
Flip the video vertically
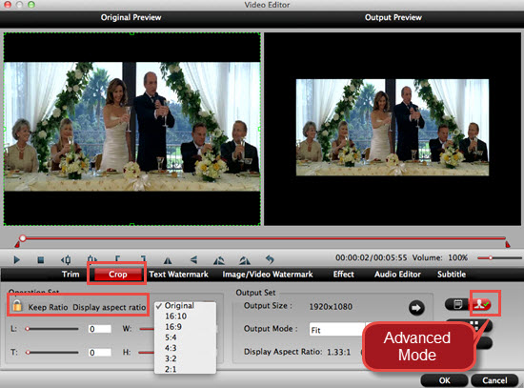tap(193, 259)
